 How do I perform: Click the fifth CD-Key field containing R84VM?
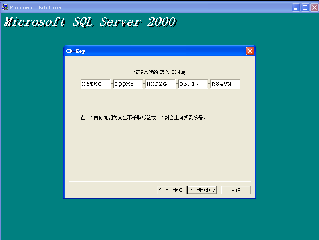click(225, 84)
